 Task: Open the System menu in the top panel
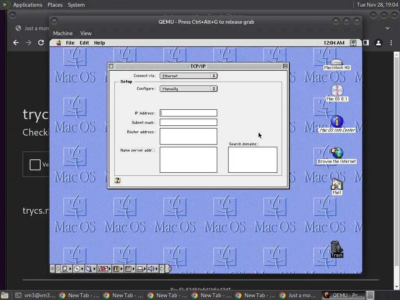pyautogui.click(x=76, y=5)
